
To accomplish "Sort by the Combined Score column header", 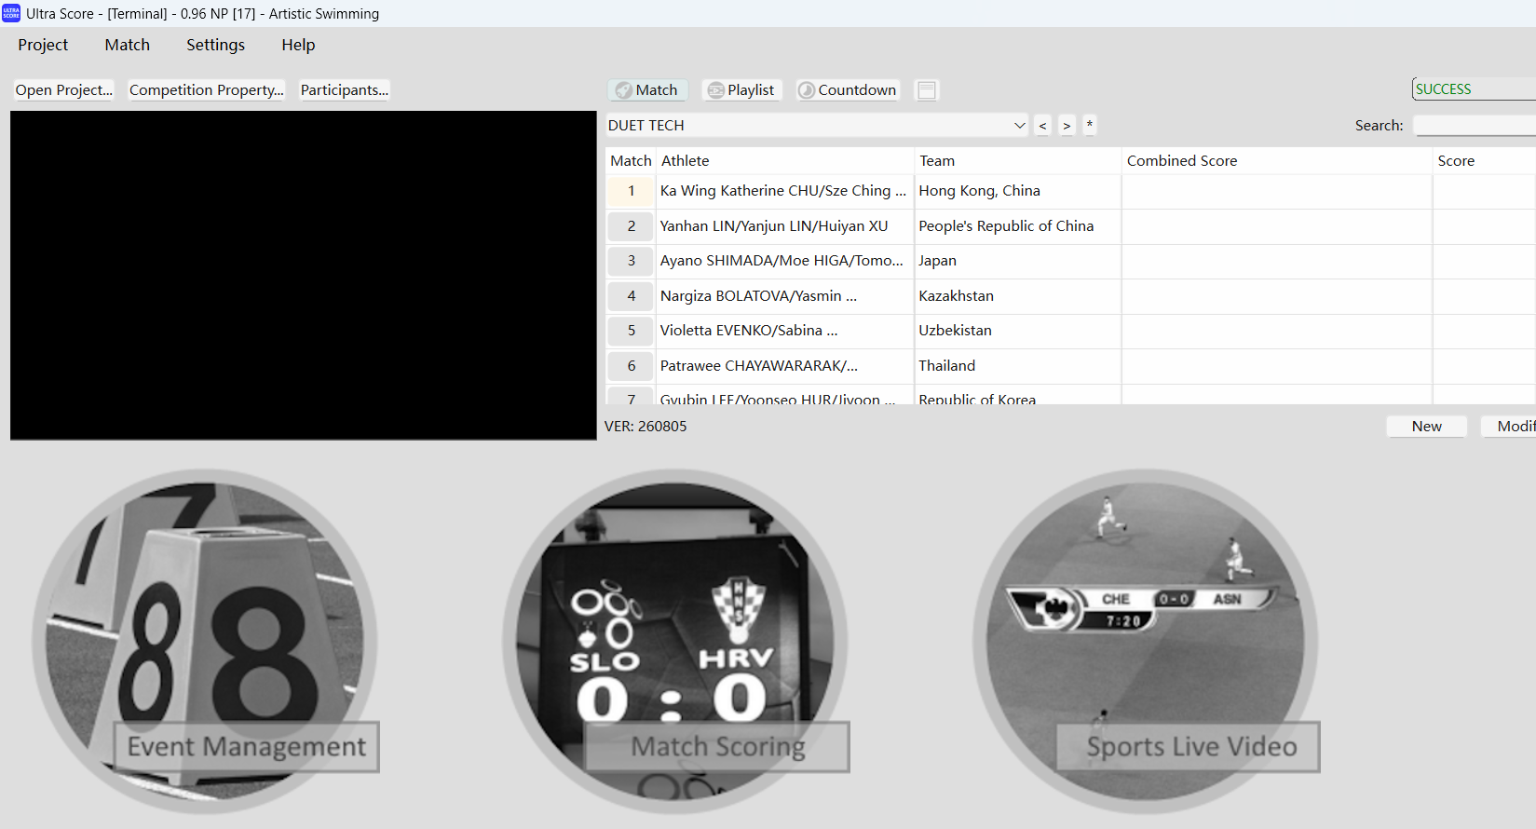I will [x=1276, y=161].
